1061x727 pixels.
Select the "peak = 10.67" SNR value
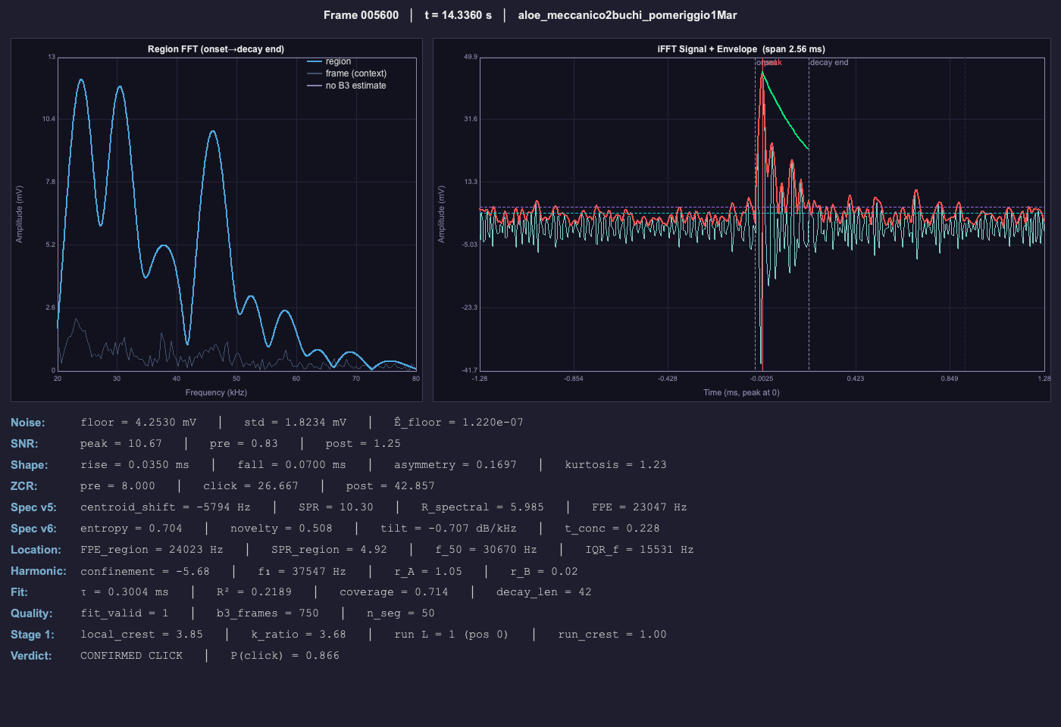click(121, 444)
